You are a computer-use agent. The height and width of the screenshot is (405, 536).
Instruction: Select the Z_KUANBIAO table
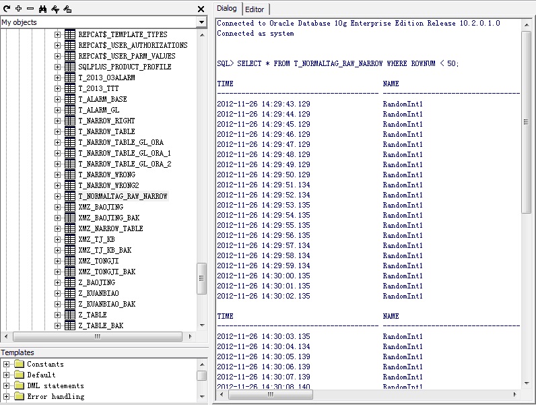coord(98,293)
